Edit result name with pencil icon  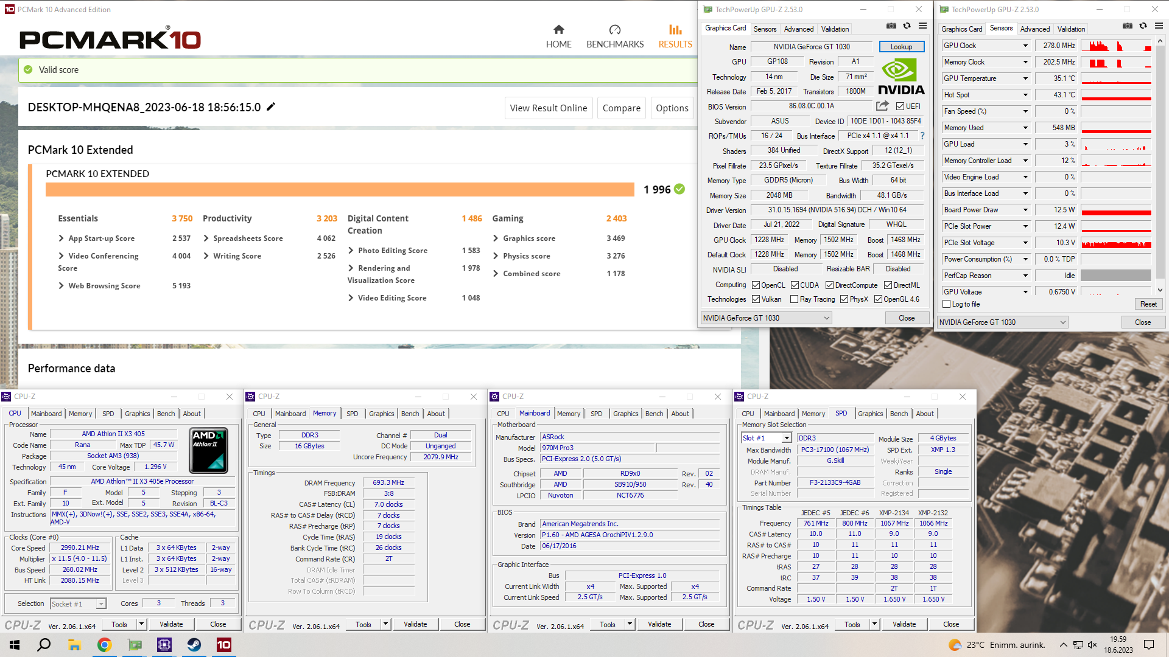coord(271,106)
